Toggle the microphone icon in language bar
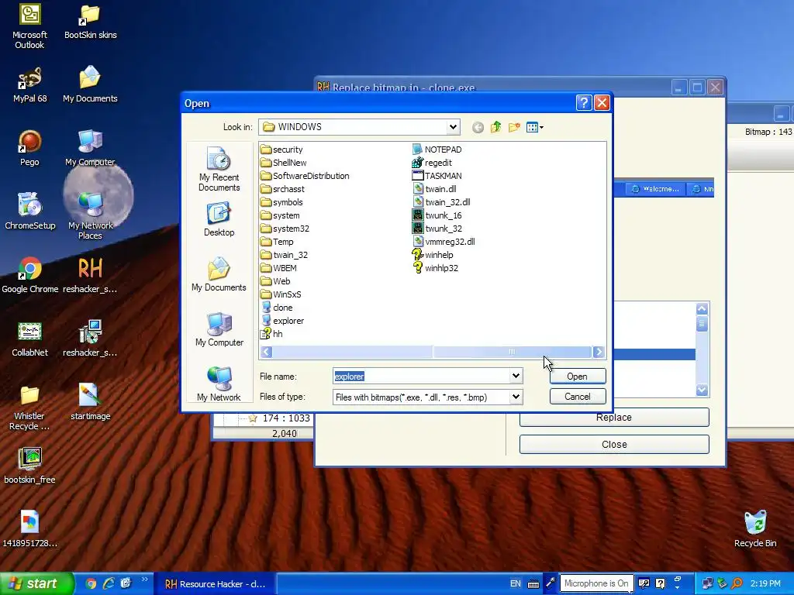The width and height of the screenshot is (794, 595). click(x=550, y=583)
